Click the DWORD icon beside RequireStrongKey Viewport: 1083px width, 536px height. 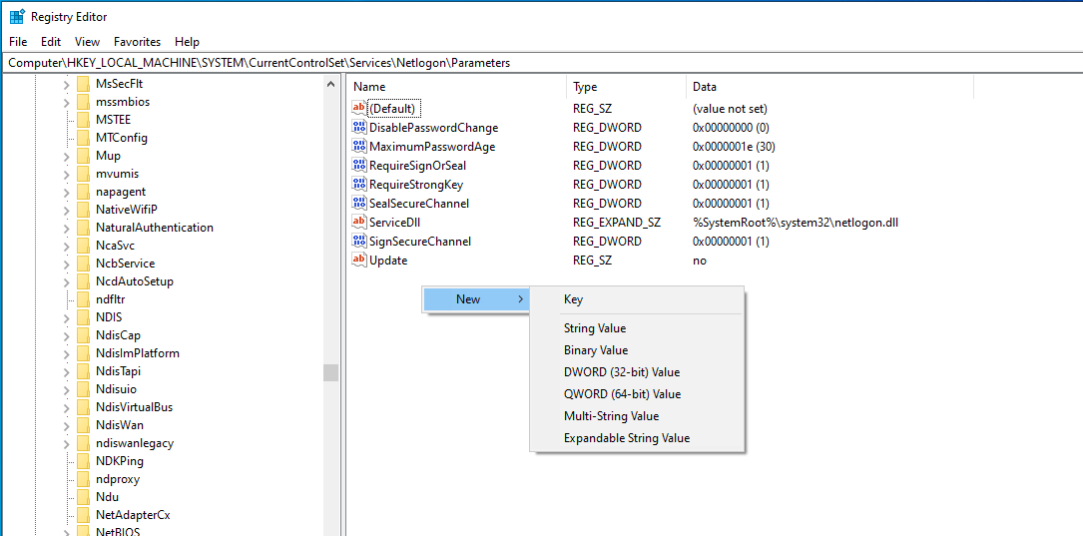pos(359,185)
